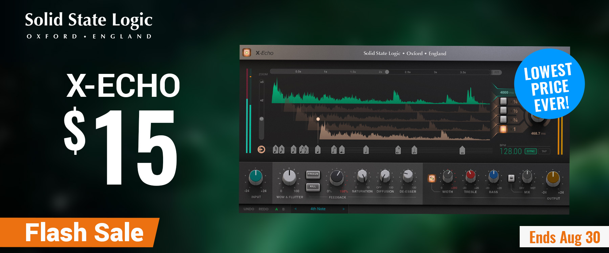609x253 pixels.
Task: Click the Dry/Wet Mix knob
Action: [x=527, y=176]
